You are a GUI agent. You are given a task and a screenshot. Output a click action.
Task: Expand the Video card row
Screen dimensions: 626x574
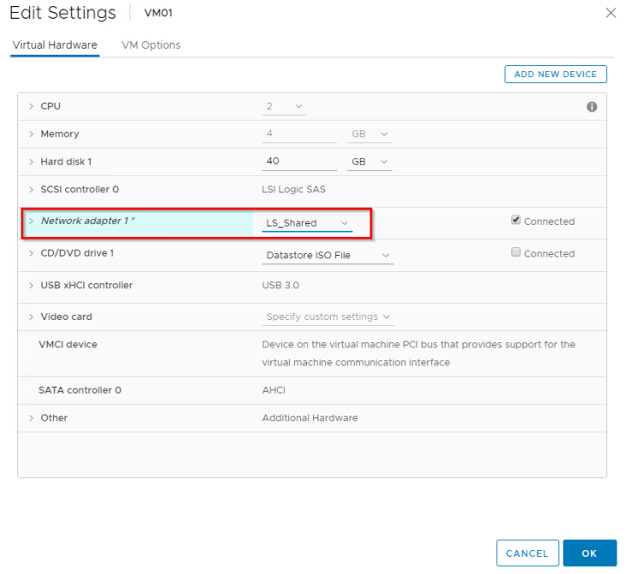click(x=32, y=317)
